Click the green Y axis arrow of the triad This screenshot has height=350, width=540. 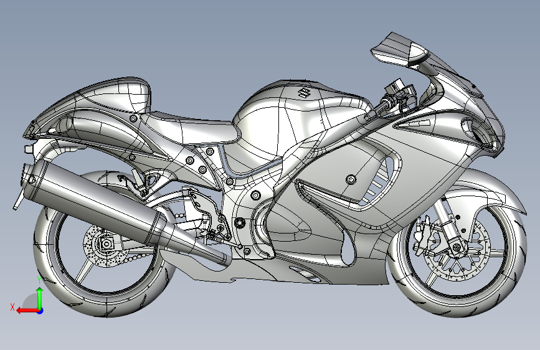40,298
